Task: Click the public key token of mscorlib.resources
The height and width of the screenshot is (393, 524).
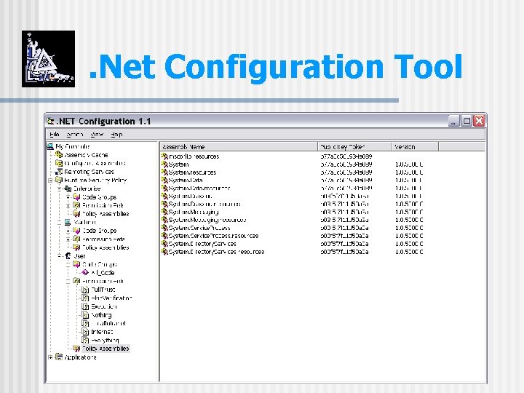Action: pyautogui.click(x=346, y=156)
